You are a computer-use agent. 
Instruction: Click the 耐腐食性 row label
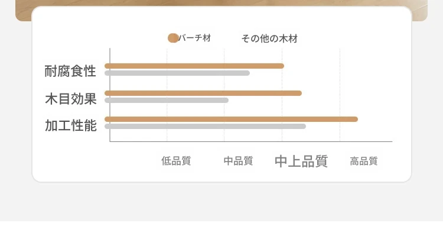[x=70, y=71]
